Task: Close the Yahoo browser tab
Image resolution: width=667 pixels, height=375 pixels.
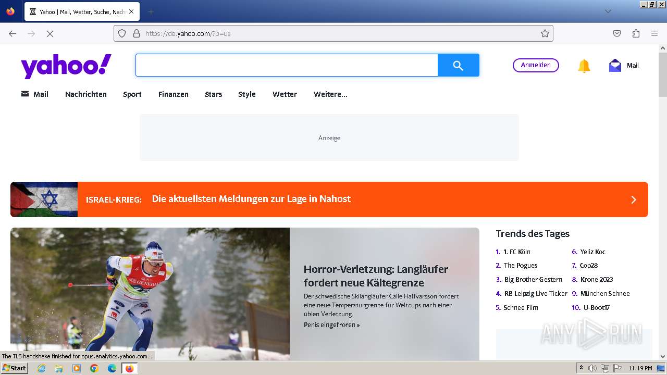Action: click(131, 11)
